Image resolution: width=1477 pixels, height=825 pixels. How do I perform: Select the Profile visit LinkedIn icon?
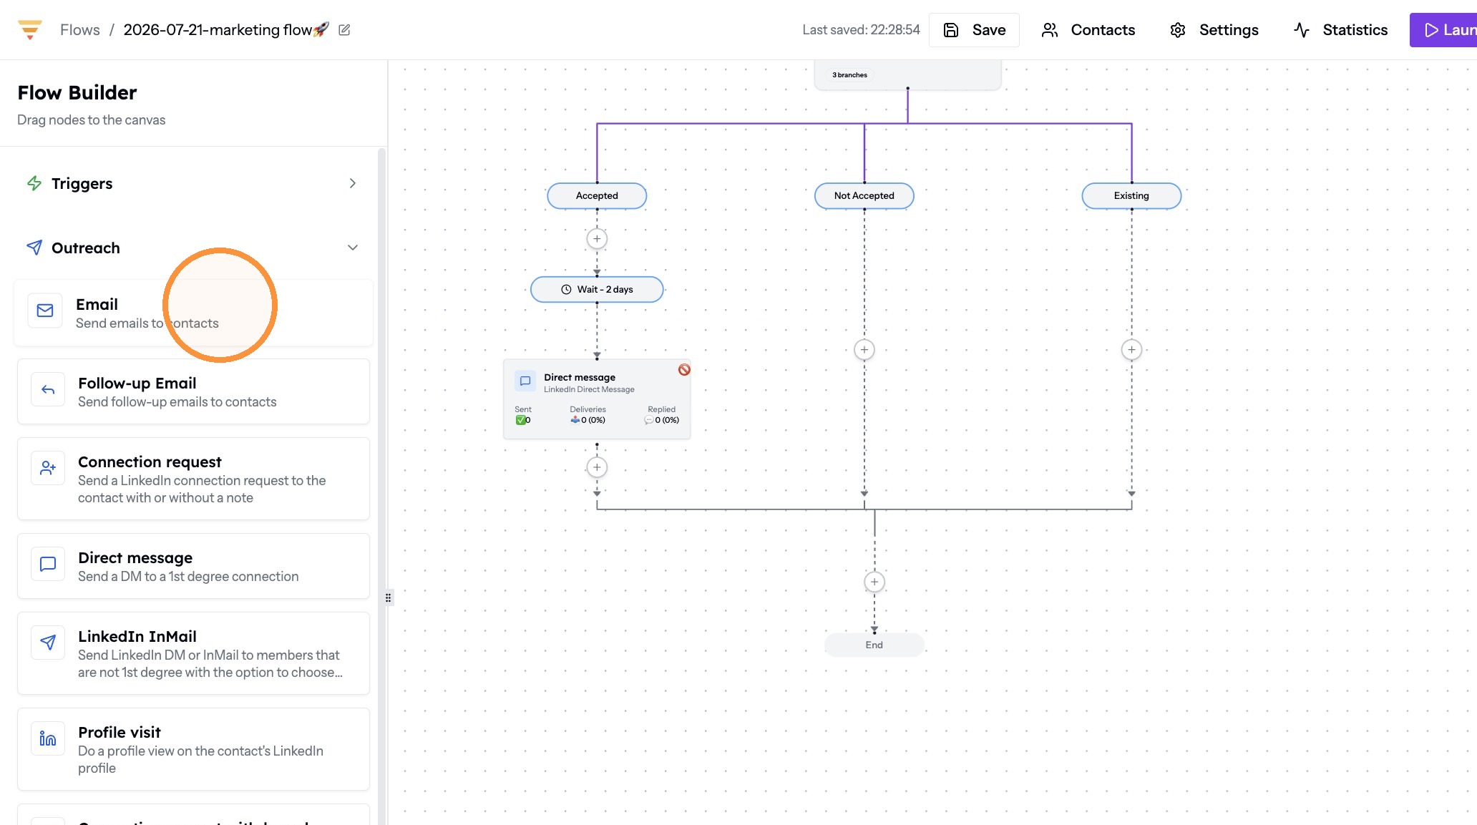(x=48, y=739)
